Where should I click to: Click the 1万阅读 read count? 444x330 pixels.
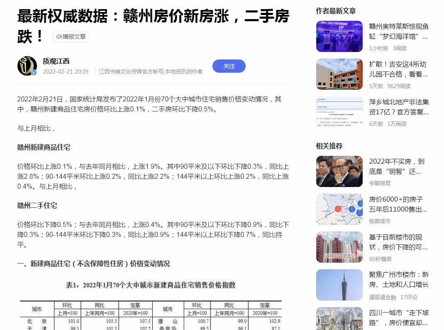pyautogui.click(x=397, y=124)
